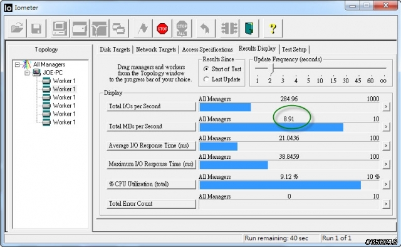Collapse the All Managers tree node
The width and height of the screenshot is (401, 247).
point(17,64)
